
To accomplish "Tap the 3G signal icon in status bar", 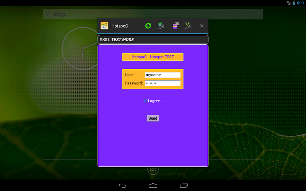I will click(x=289, y=3).
